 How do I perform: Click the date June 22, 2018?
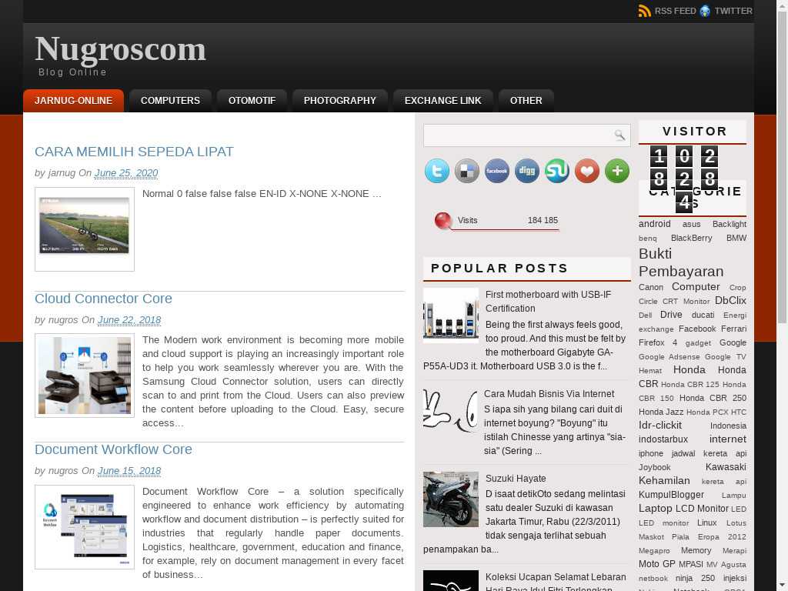click(129, 319)
